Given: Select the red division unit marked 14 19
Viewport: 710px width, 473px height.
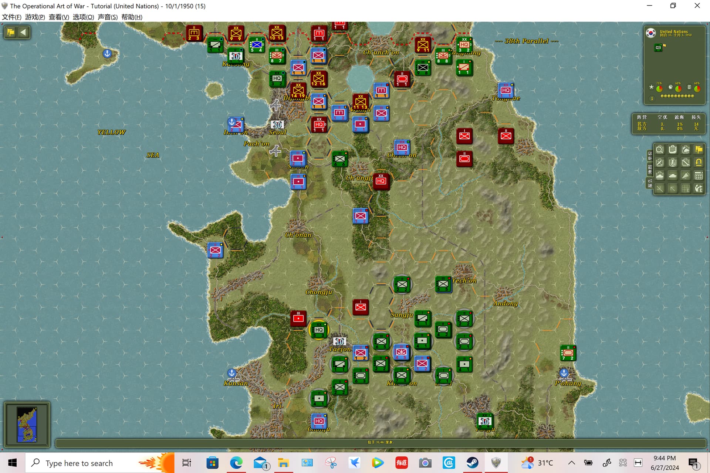Looking at the screenshot, I should coord(298,91).
